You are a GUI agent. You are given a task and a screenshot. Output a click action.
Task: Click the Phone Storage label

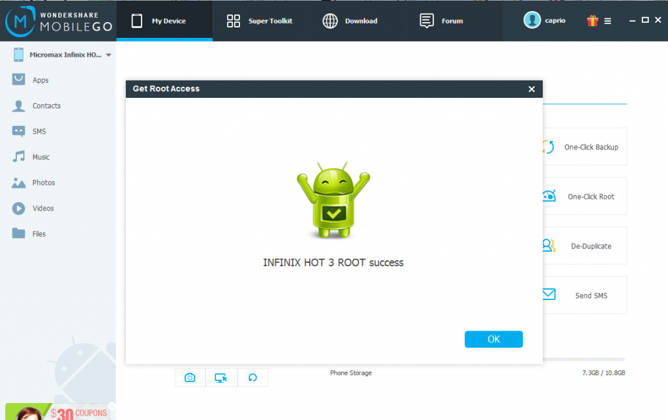pyautogui.click(x=350, y=373)
